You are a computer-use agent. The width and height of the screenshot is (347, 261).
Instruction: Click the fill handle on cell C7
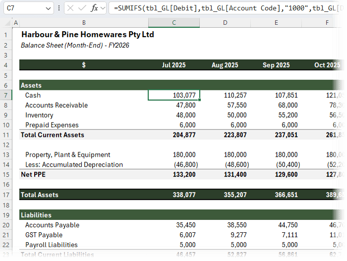tap(200, 100)
